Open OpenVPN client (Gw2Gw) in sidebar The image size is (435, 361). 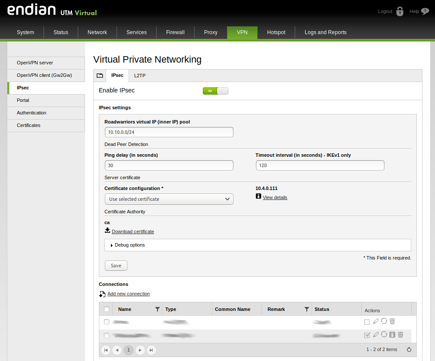click(x=46, y=75)
